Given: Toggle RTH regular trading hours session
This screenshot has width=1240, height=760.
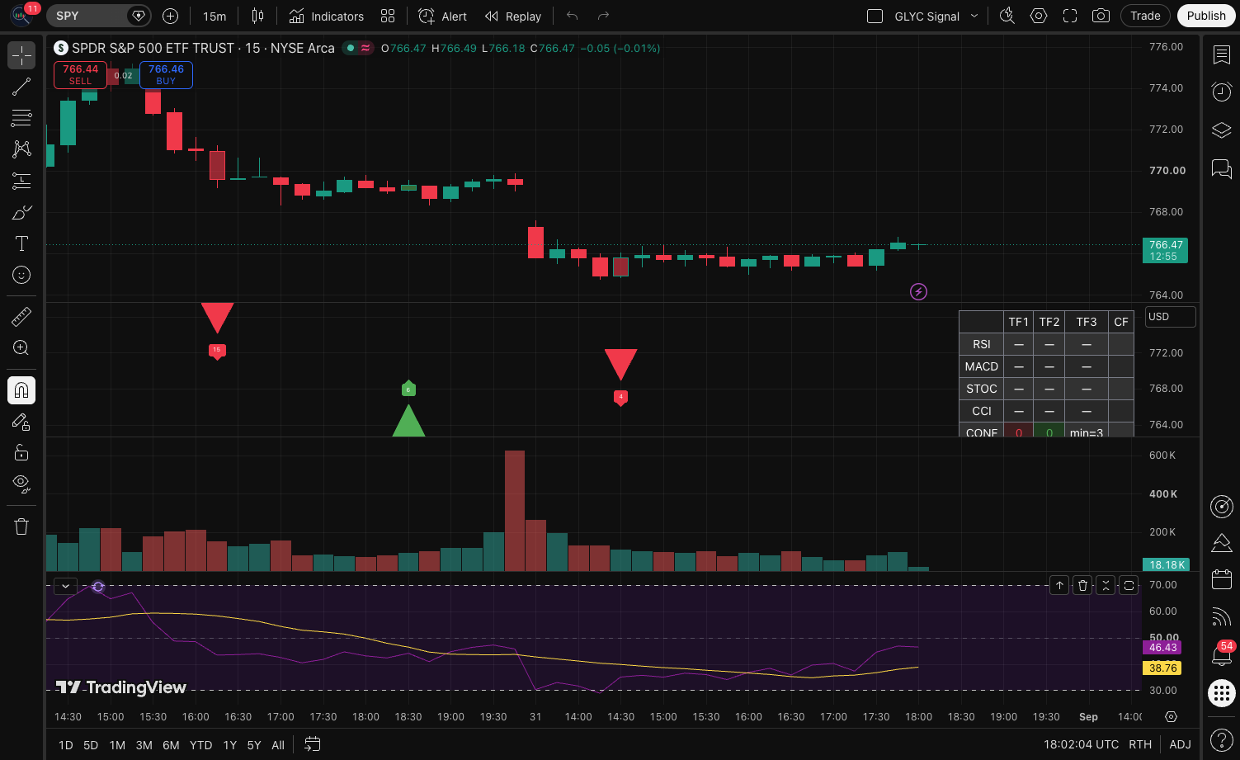Looking at the screenshot, I should click(1140, 744).
